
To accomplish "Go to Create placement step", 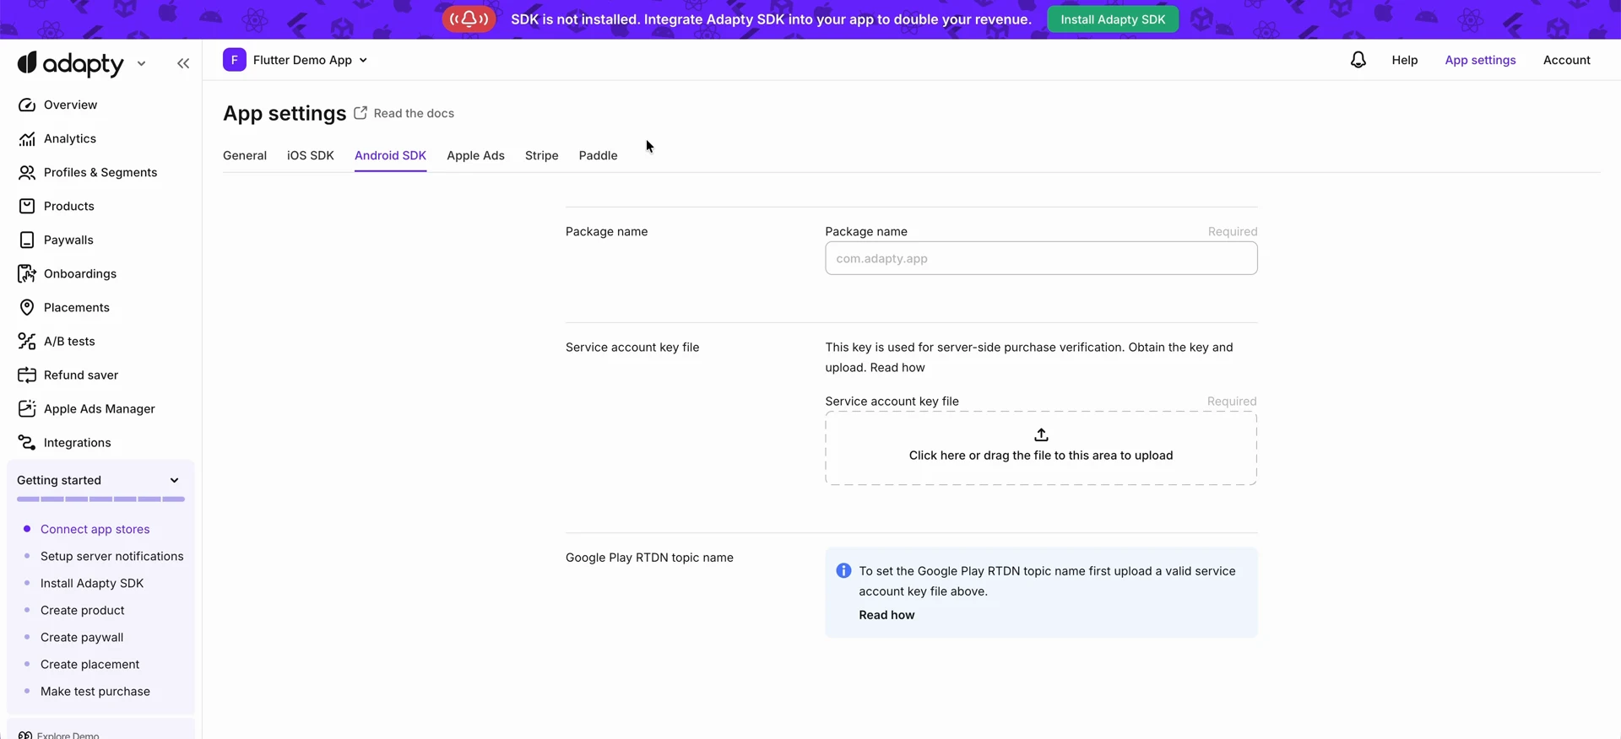I will click(x=89, y=664).
